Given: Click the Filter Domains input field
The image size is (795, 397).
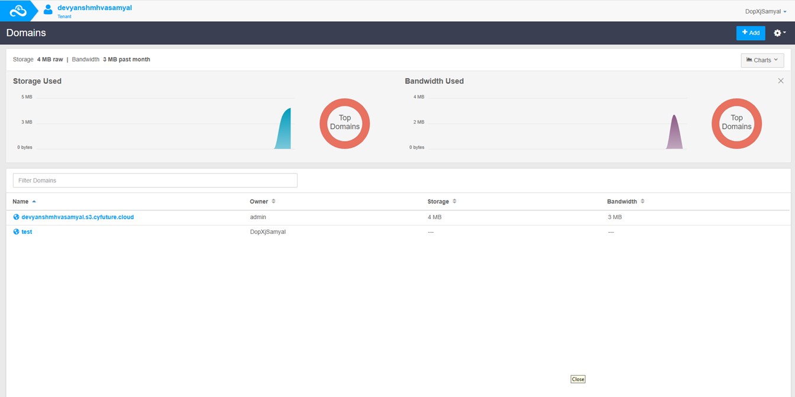Looking at the screenshot, I should (x=155, y=181).
